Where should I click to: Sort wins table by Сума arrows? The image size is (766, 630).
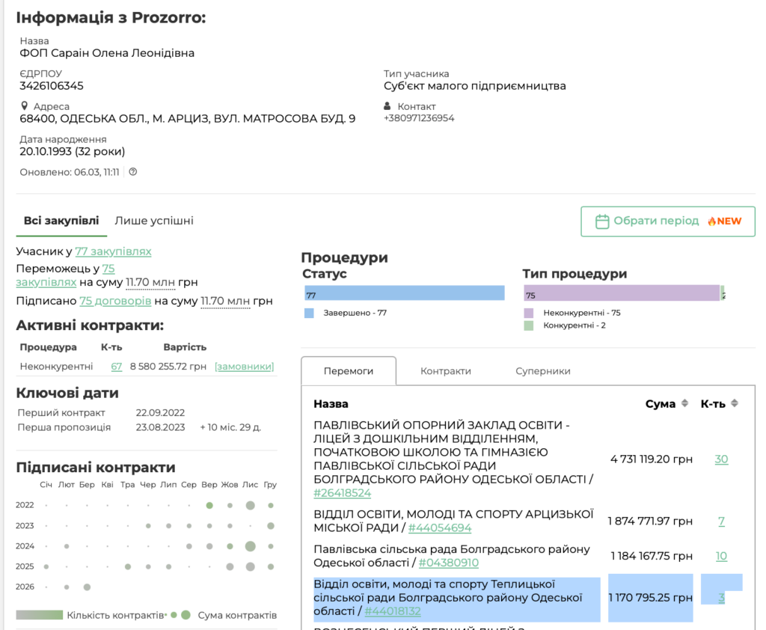pos(684,404)
